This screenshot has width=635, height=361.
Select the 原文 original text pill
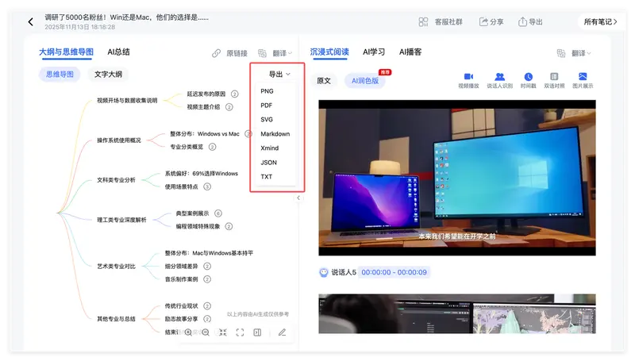pos(324,81)
